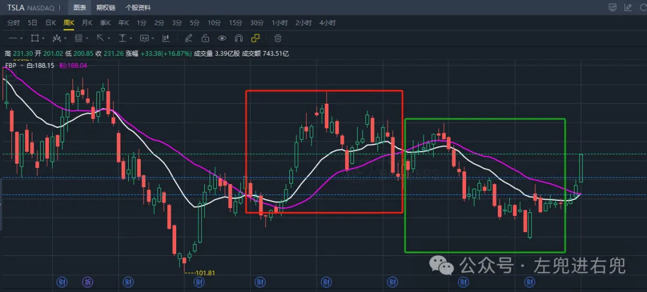Open the chart edit pencil icon at top right
This screenshot has height=292, width=647.
pyautogui.click(x=628, y=7)
